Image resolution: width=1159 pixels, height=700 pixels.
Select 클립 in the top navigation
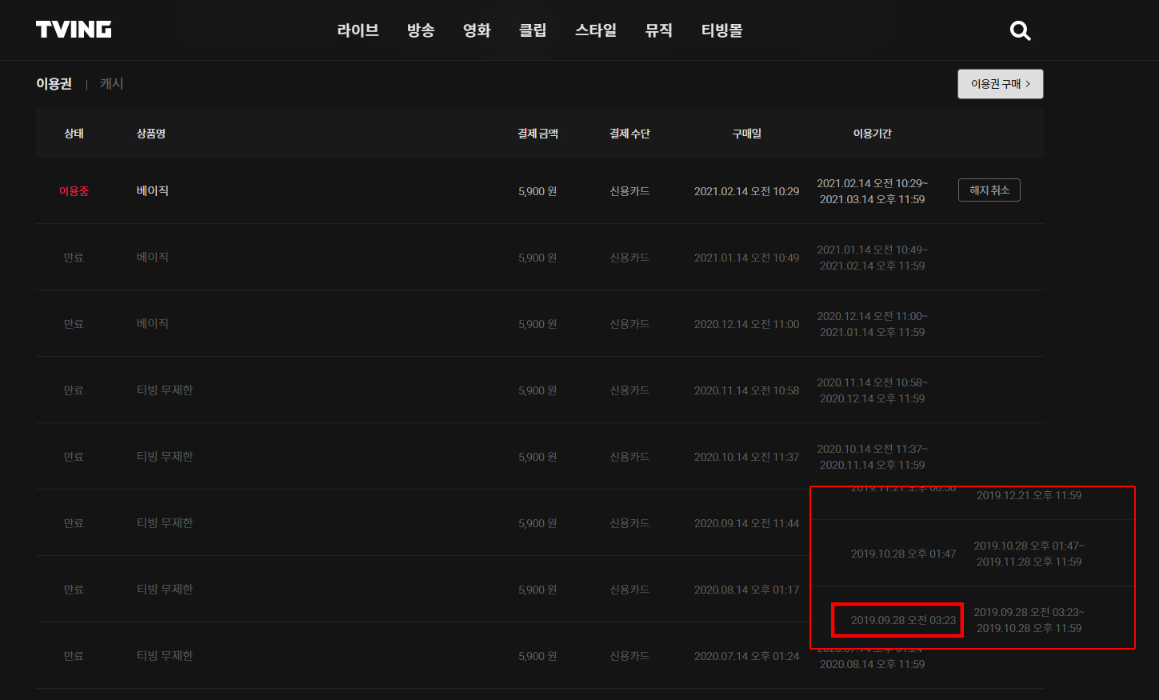coord(533,30)
